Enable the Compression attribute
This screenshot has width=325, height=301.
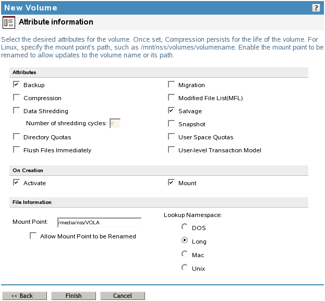(17, 98)
